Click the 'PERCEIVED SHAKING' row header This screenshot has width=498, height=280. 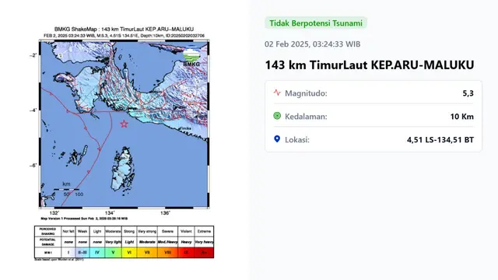(48, 232)
